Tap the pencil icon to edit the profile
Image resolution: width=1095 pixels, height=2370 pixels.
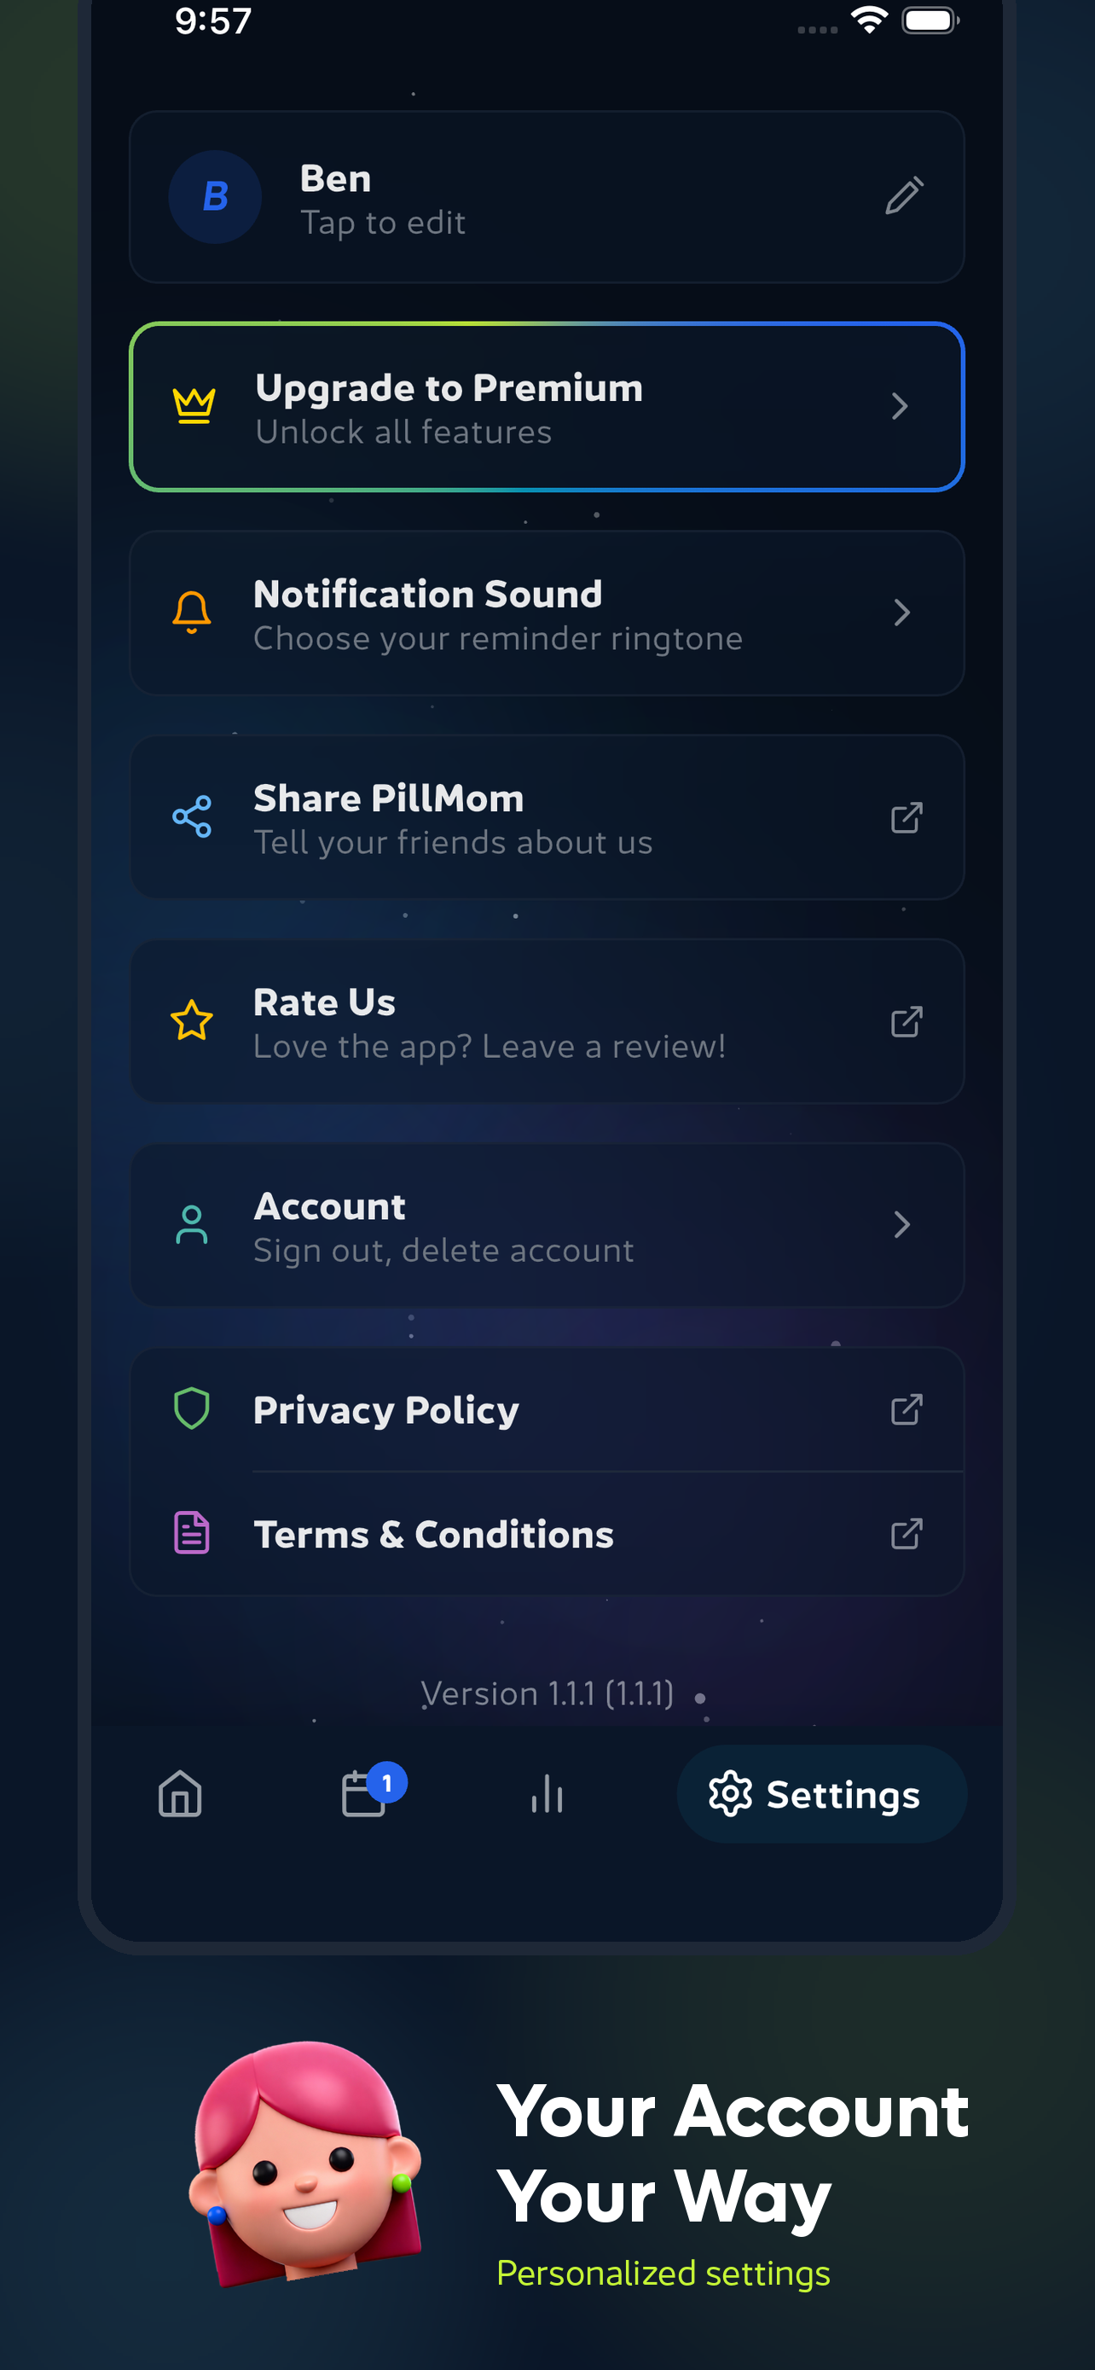pyautogui.click(x=904, y=196)
